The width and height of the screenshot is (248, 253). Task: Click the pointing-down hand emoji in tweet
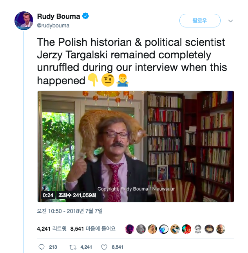coord(92,81)
